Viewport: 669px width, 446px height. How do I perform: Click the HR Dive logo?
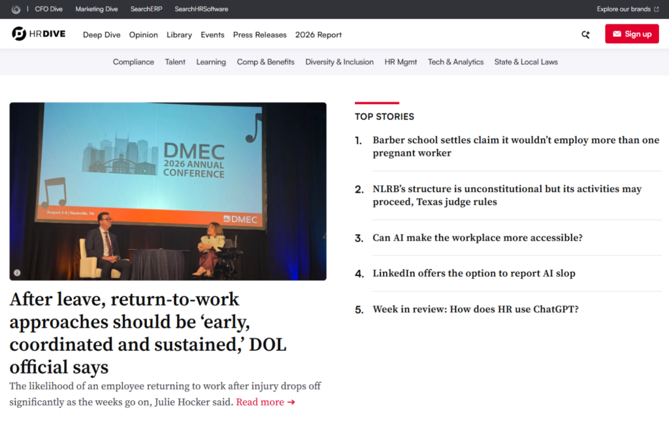click(39, 34)
